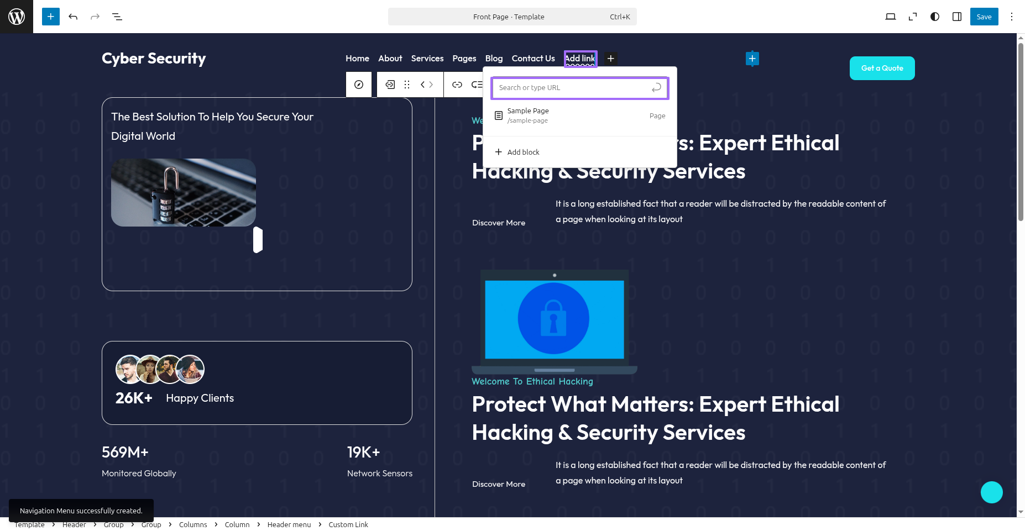Open Document Overview list icon
This screenshot has height=531, width=1025.
(117, 17)
